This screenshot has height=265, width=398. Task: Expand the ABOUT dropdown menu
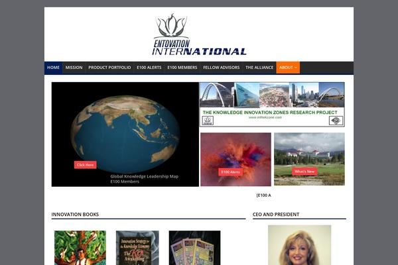[x=288, y=68]
